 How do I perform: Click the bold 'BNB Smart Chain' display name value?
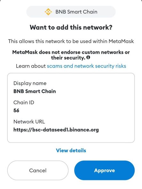35,91
